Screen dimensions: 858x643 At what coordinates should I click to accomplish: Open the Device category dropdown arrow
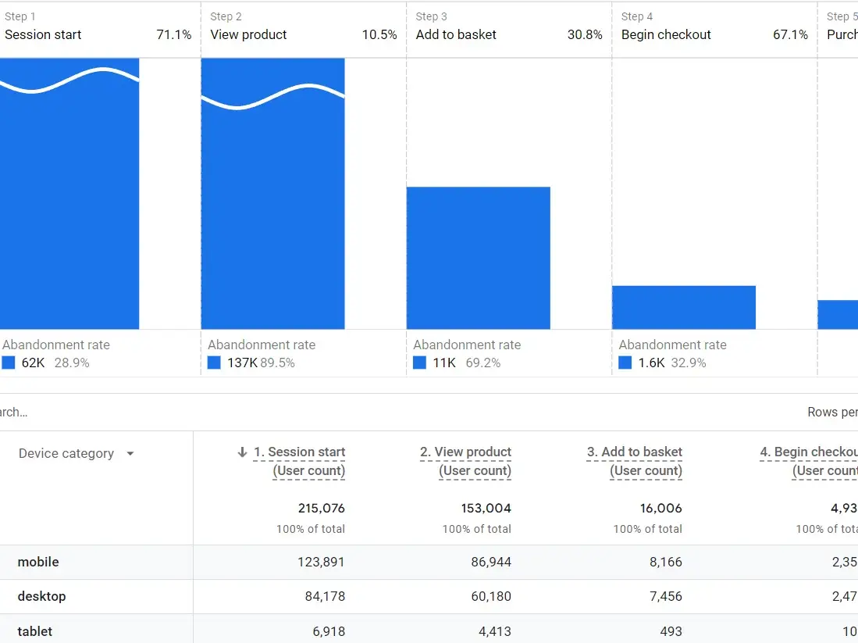tap(130, 454)
